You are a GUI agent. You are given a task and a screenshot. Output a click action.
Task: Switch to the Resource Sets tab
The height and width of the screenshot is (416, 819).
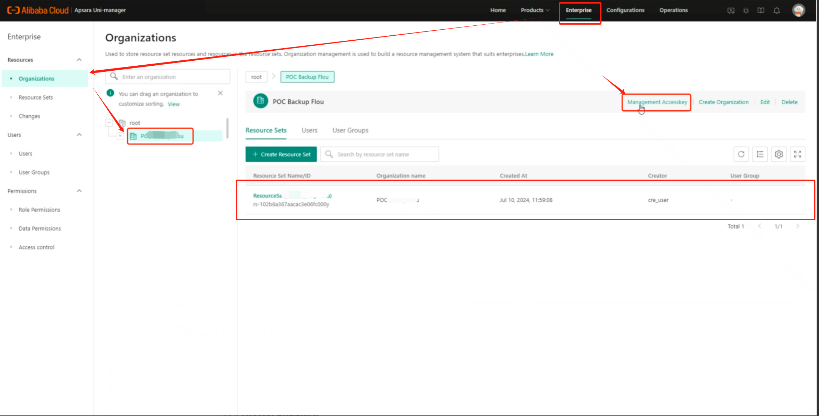(x=266, y=130)
